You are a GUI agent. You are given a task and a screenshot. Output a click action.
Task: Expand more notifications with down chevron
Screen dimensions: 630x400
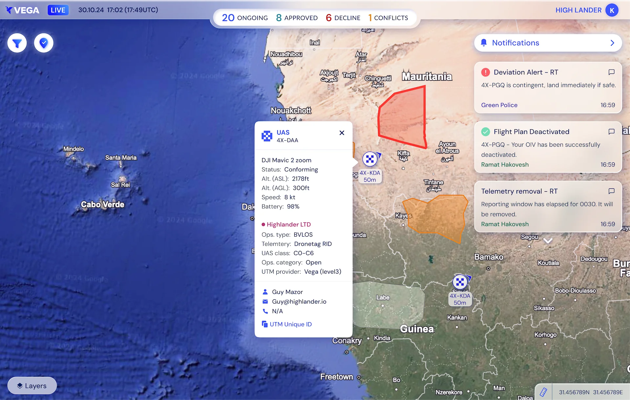pyautogui.click(x=548, y=241)
